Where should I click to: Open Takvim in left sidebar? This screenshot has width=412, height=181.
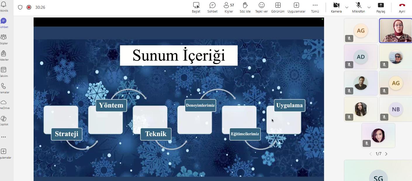click(x=4, y=72)
